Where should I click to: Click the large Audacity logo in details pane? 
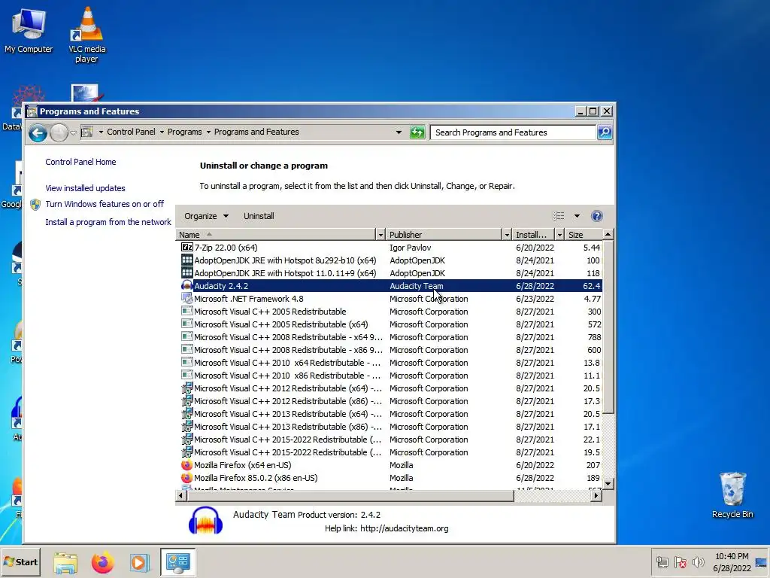[x=206, y=521]
